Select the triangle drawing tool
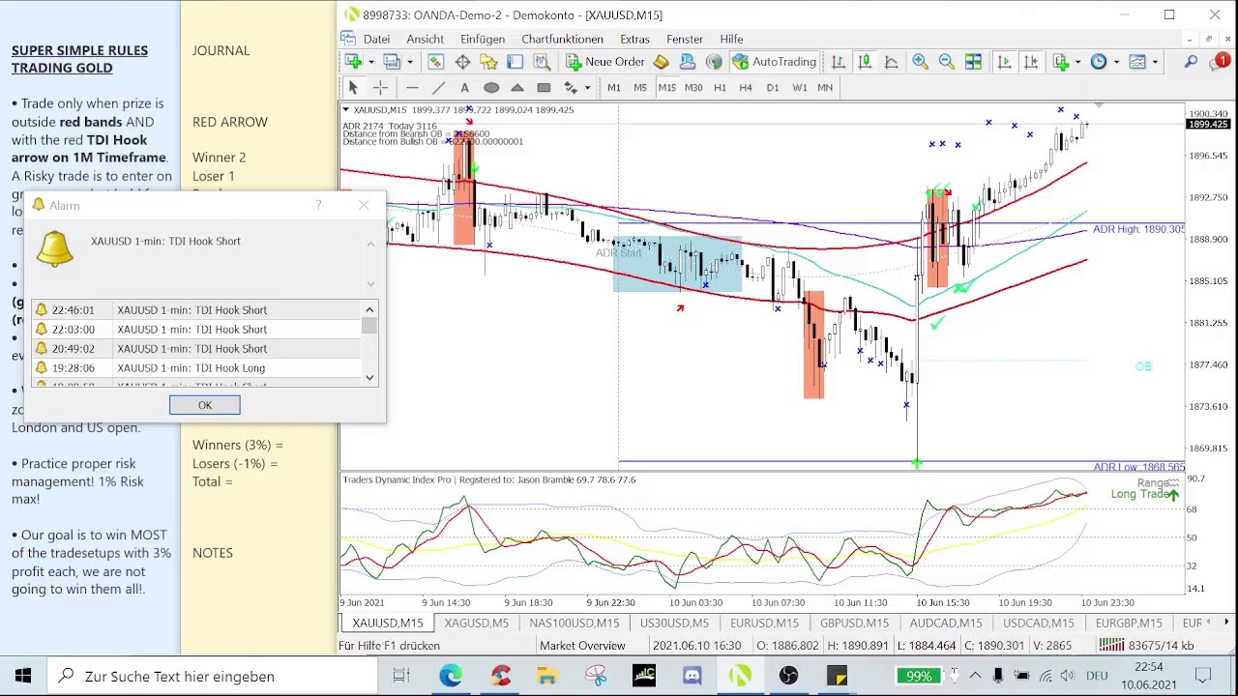Viewport: 1238px width, 696px height. (x=517, y=88)
